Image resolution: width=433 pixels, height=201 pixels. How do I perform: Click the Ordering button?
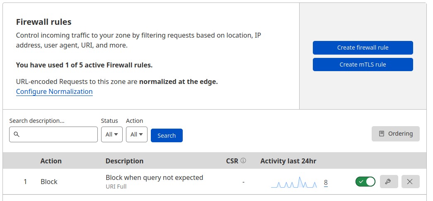tap(395, 134)
